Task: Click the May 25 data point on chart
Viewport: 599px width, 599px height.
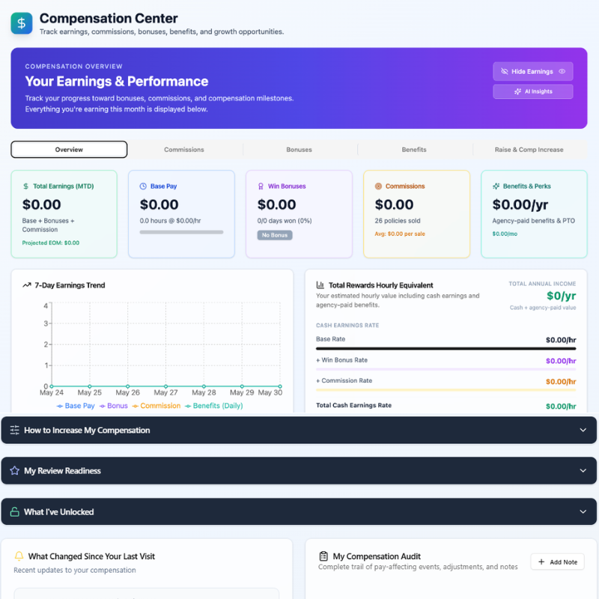Action: pyautogui.click(x=90, y=386)
